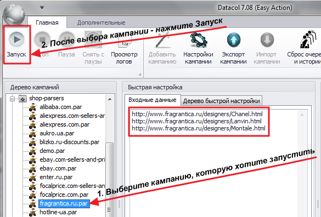The width and height of the screenshot is (321, 217).
Task: Click the Lanvin.html URL line
Action: pos(196,121)
